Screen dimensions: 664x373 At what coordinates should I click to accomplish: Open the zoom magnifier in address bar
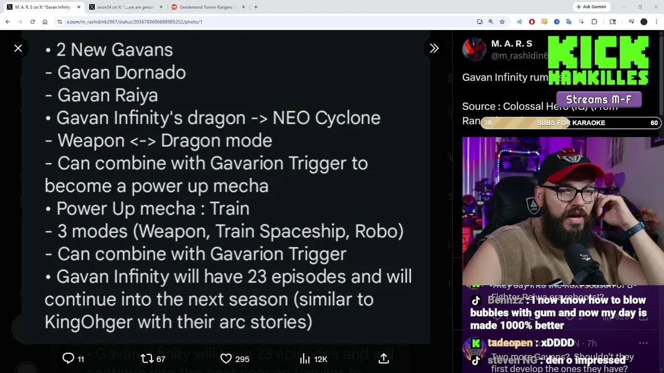click(x=491, y=22)
